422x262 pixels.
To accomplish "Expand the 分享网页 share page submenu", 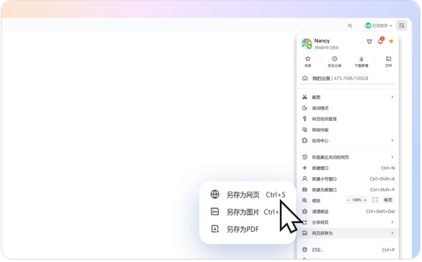I will tap(348, 222).
